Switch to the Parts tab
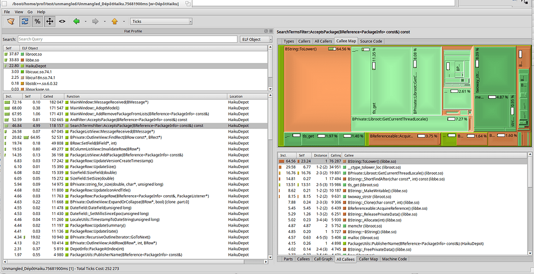 pyautogui.click(x=288, y=259)
